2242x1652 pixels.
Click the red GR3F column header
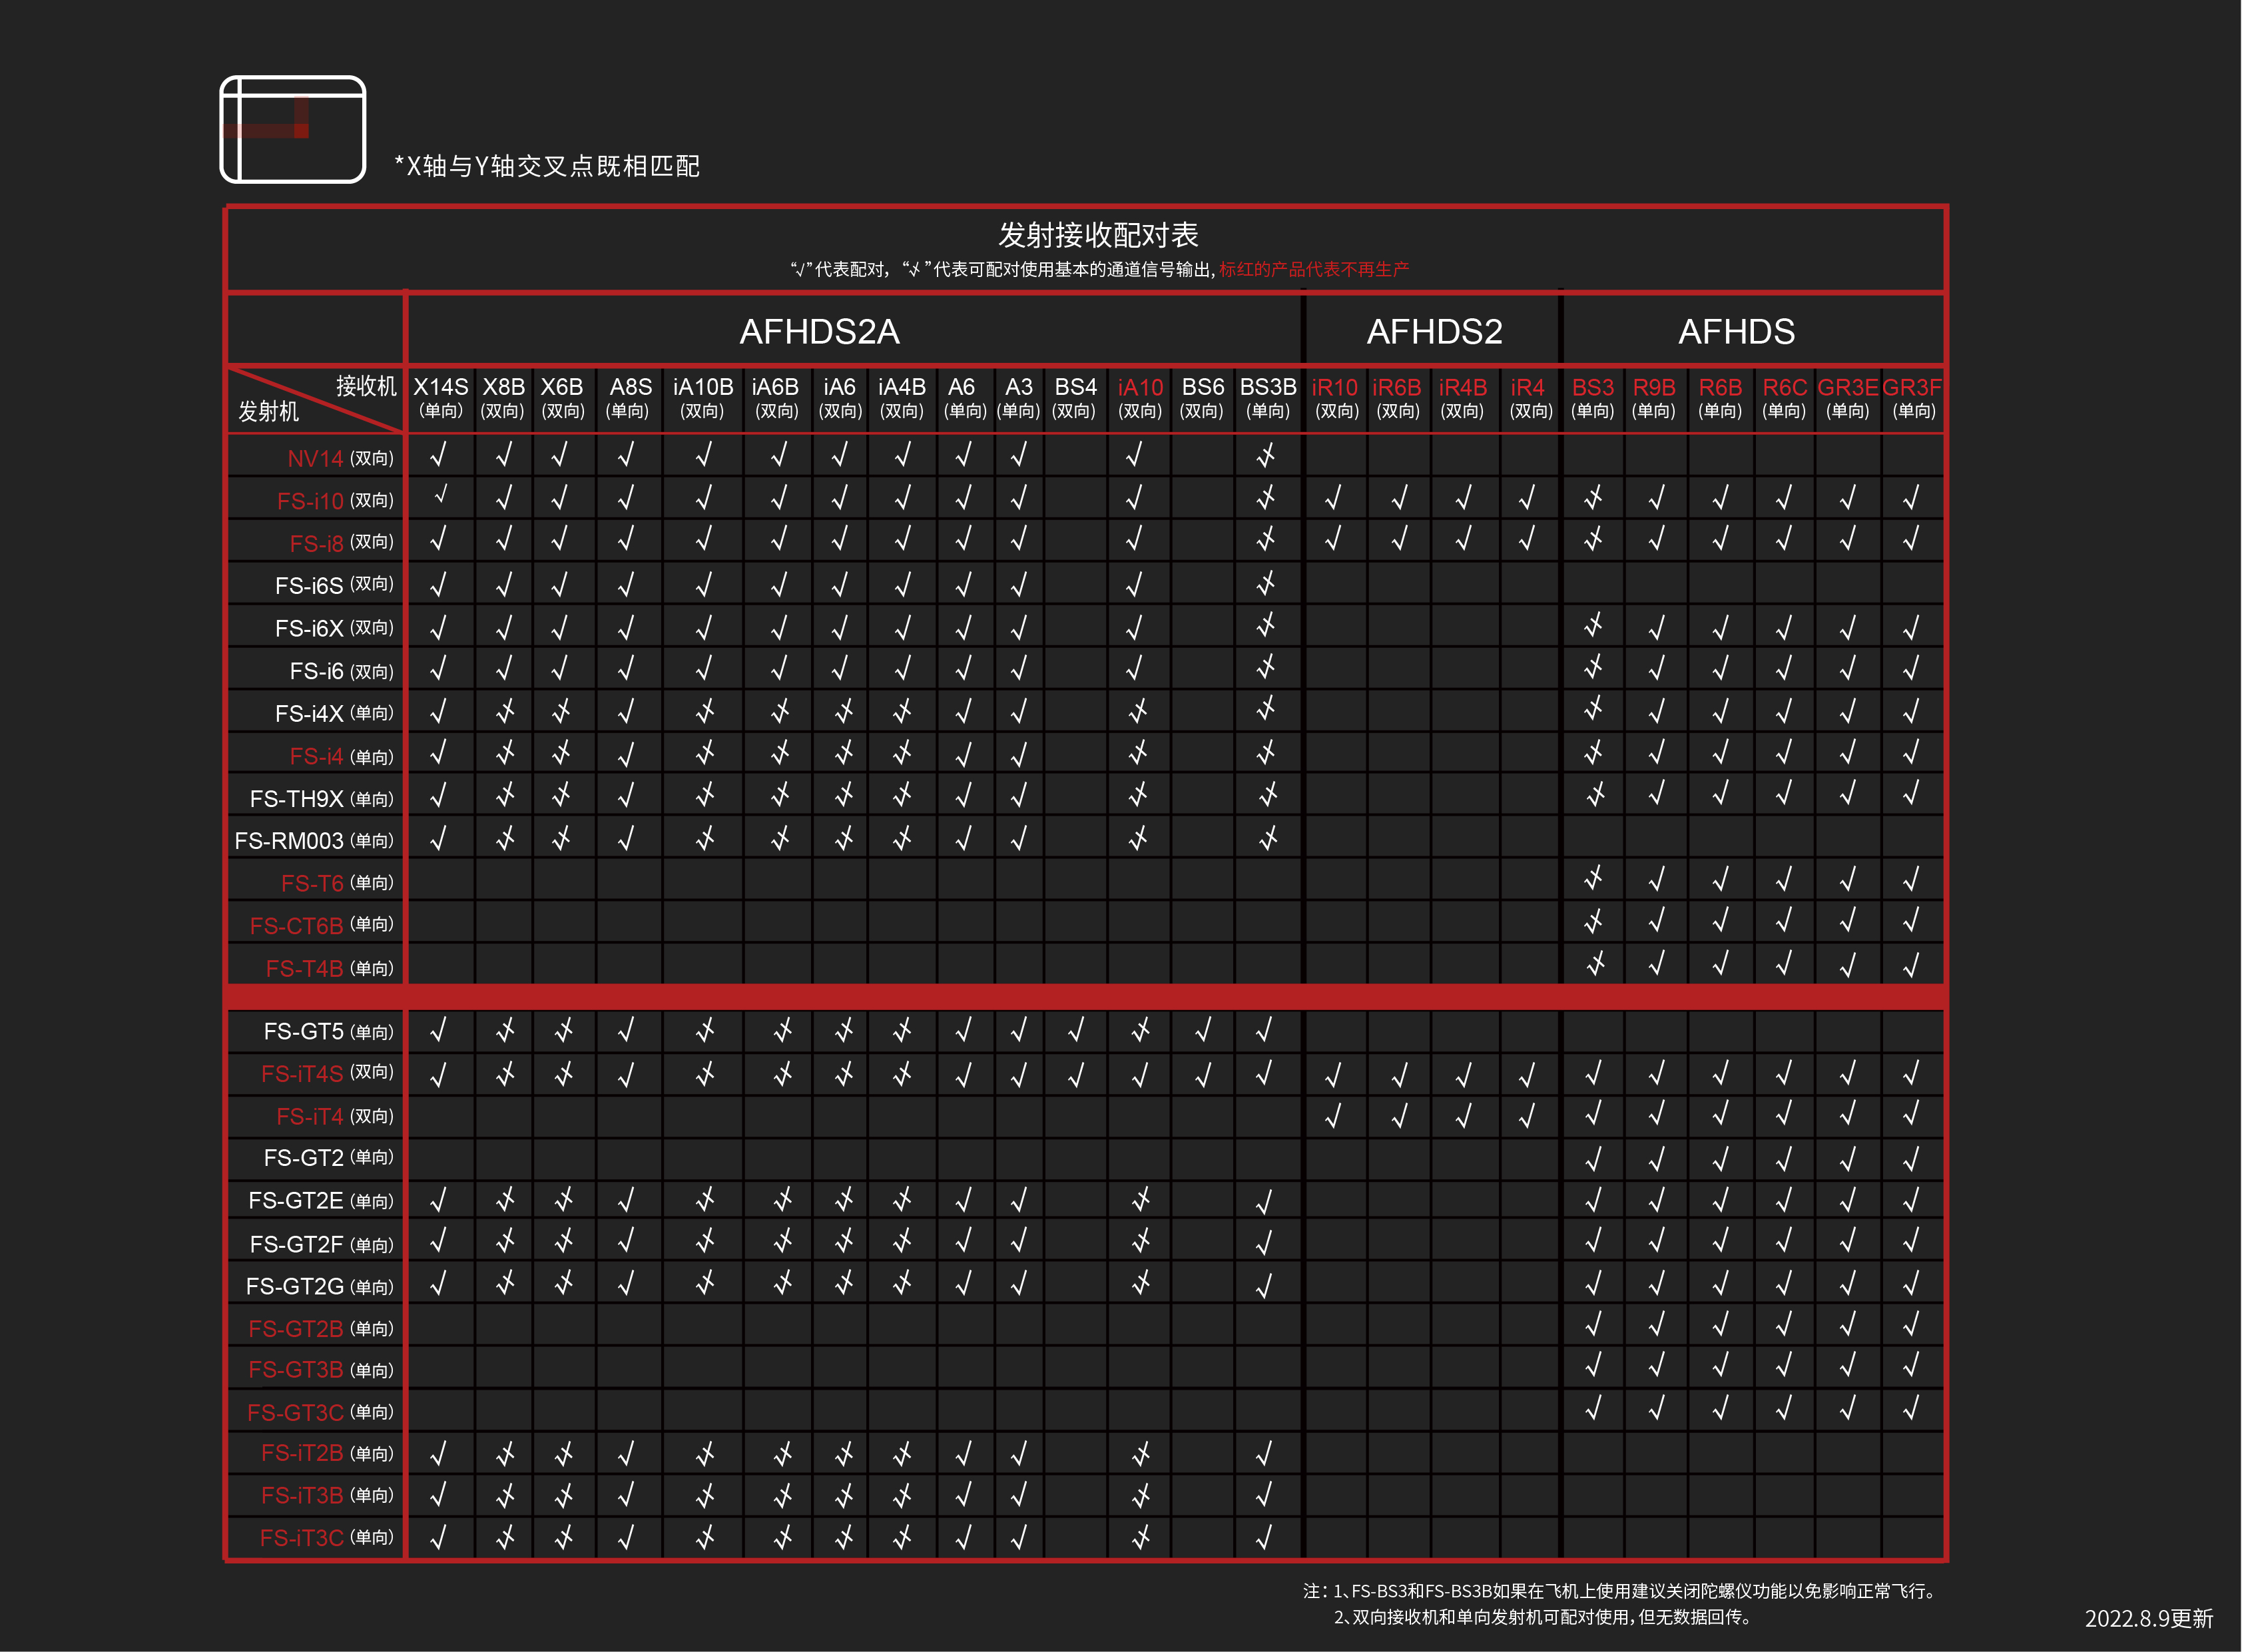pos(1912,398)
